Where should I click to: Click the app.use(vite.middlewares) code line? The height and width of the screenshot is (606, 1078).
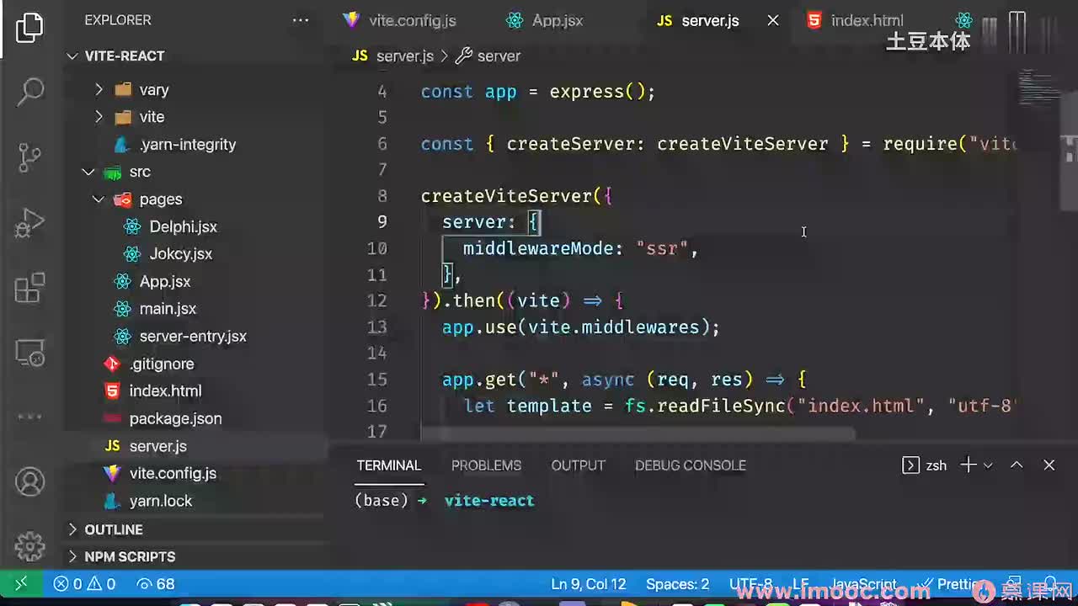(x=581, y=327)
